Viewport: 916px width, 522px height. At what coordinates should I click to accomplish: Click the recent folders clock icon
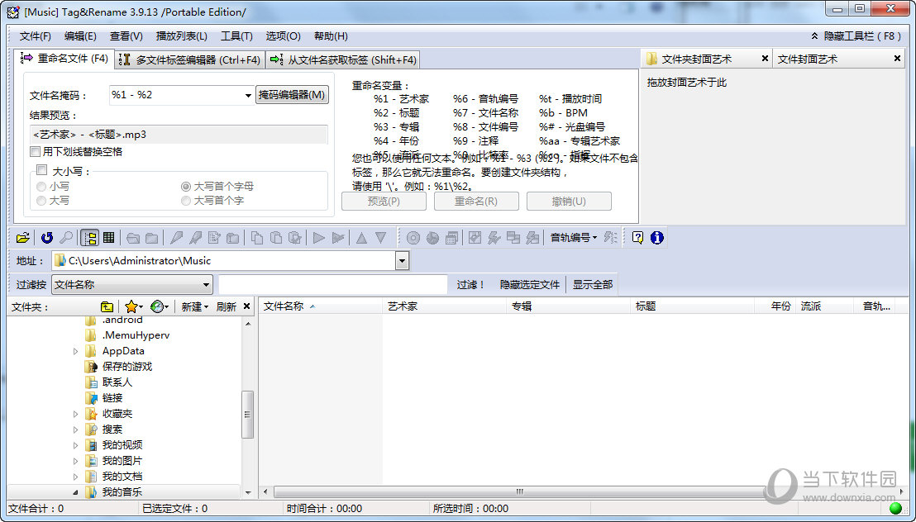pos(156,306)
